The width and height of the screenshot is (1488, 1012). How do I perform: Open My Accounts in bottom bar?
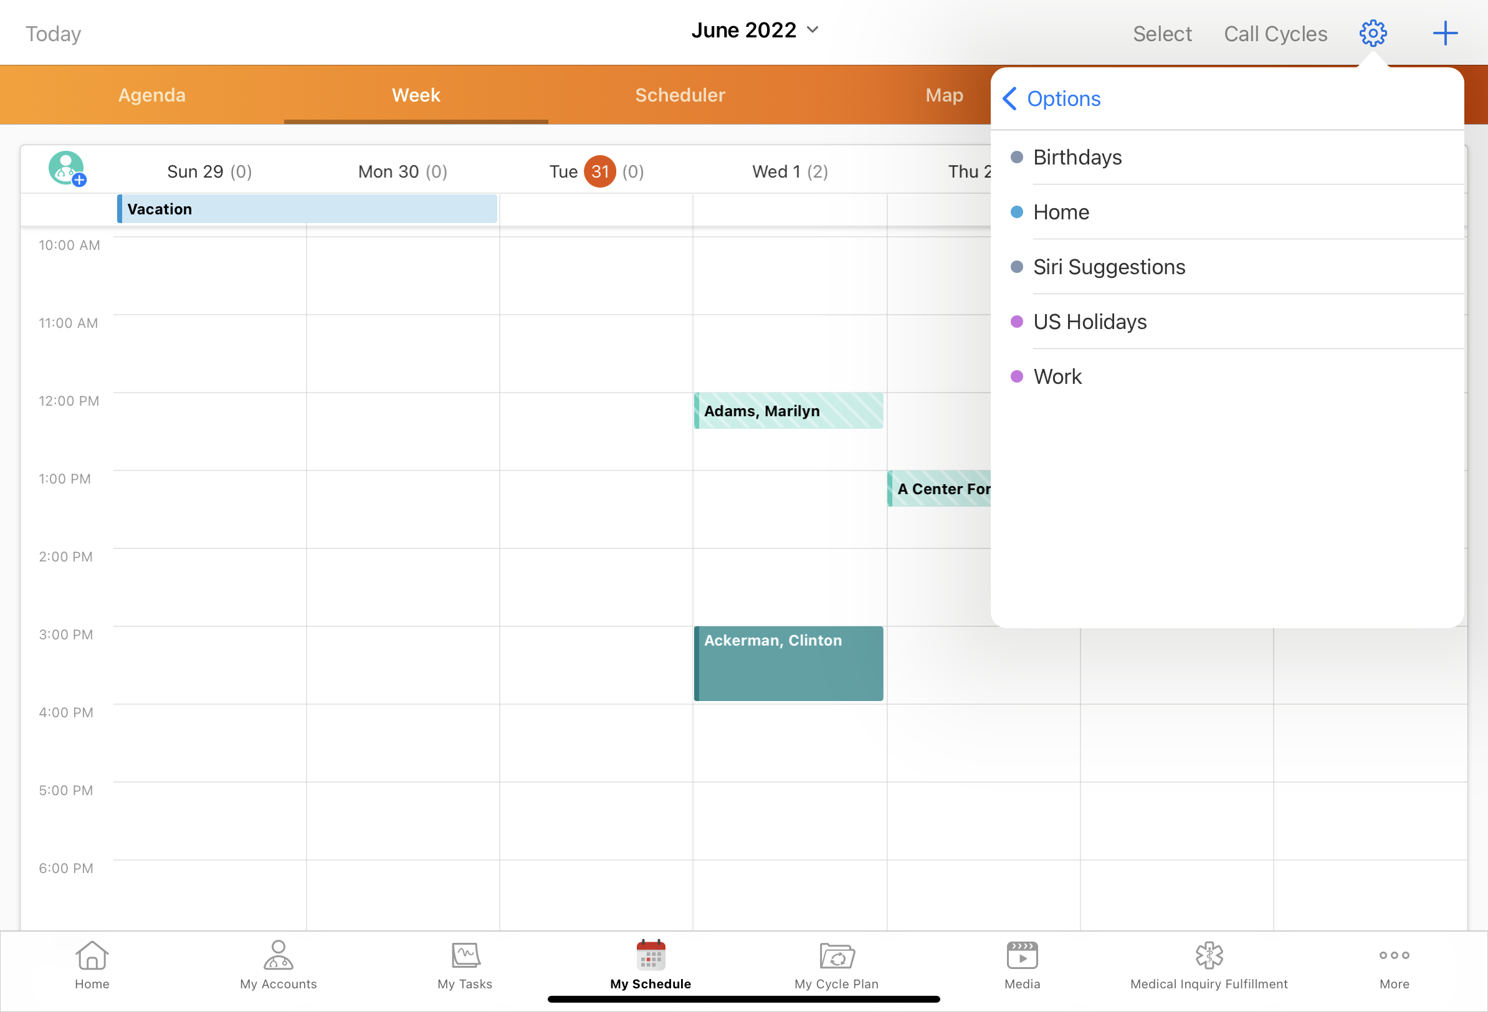[278, 965]
